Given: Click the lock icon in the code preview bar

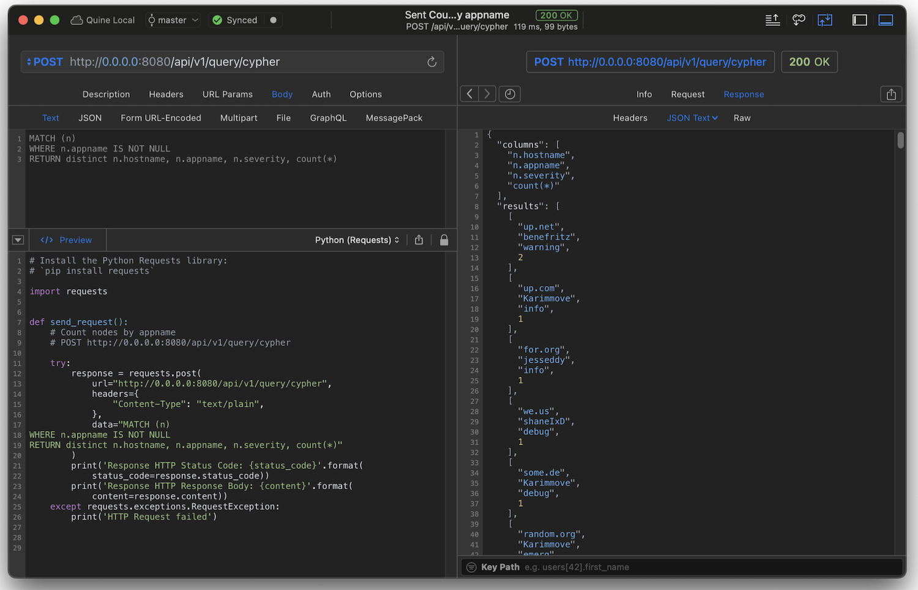Looking at the screenshot, I should coord(444,240).
